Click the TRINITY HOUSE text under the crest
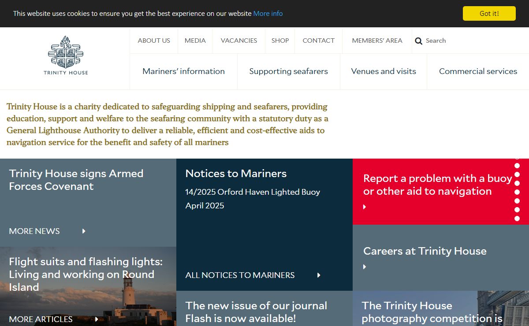This screenshot has width=529, height=326. point(66,73)
